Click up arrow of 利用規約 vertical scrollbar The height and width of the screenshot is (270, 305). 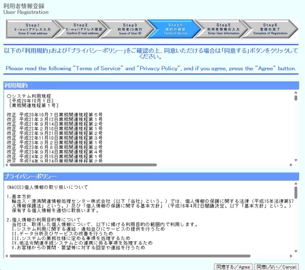[296, 92]
